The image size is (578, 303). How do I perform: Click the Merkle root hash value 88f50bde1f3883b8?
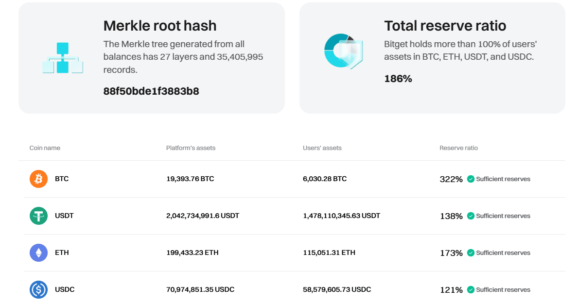click(151, 91)
